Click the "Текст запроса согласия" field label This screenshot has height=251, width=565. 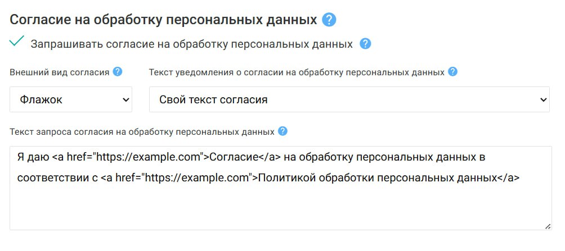tap(142, 132)
